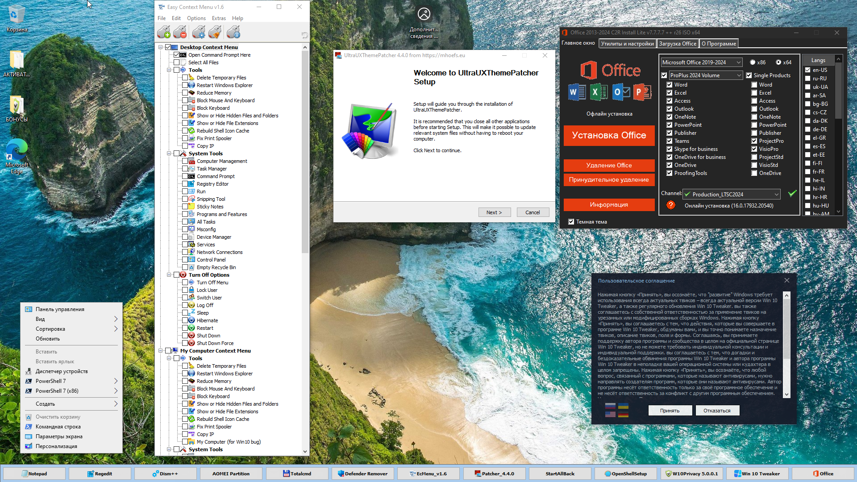Select the x86 architecture radio button
Viewport: 857px width, 482px height.
pos(753,62)
